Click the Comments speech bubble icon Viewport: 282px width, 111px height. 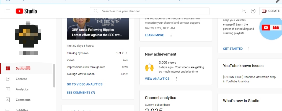tap(8, 99)
